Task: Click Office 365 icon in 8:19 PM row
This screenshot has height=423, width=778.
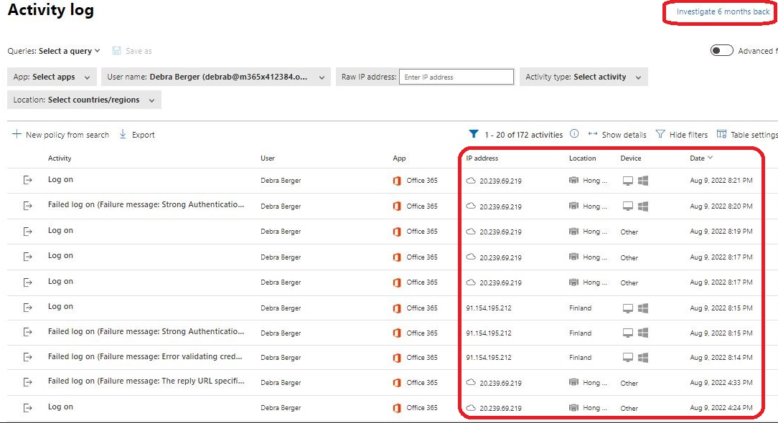Action: click(x=397, y=232)
